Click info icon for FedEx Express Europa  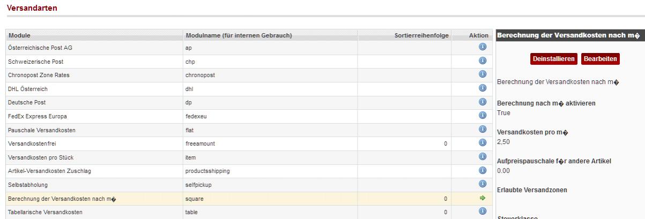point(482,115)
